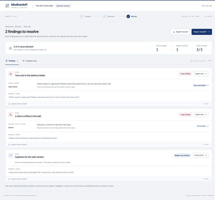The image size is (215, 200).
Task: Go to the Rehearse step checkmark
Action: [104, 16]
